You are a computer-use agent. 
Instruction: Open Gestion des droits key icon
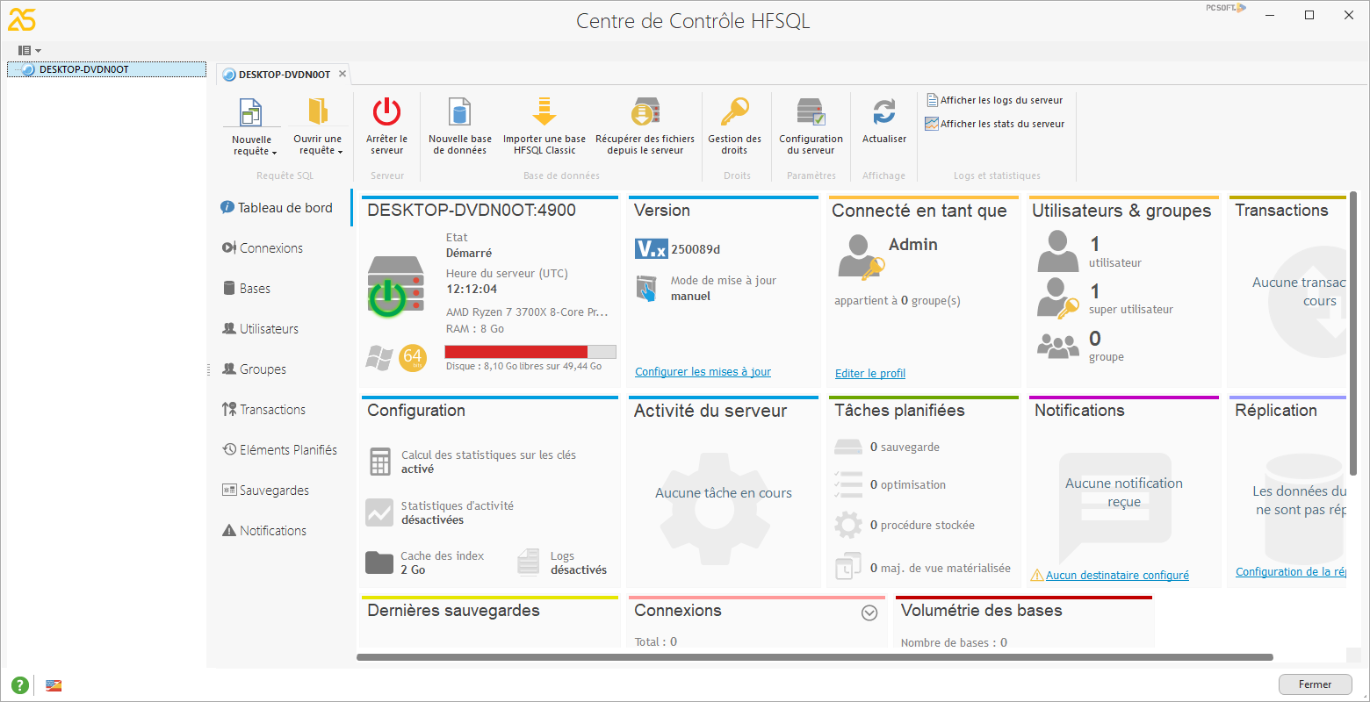point(734,112)
